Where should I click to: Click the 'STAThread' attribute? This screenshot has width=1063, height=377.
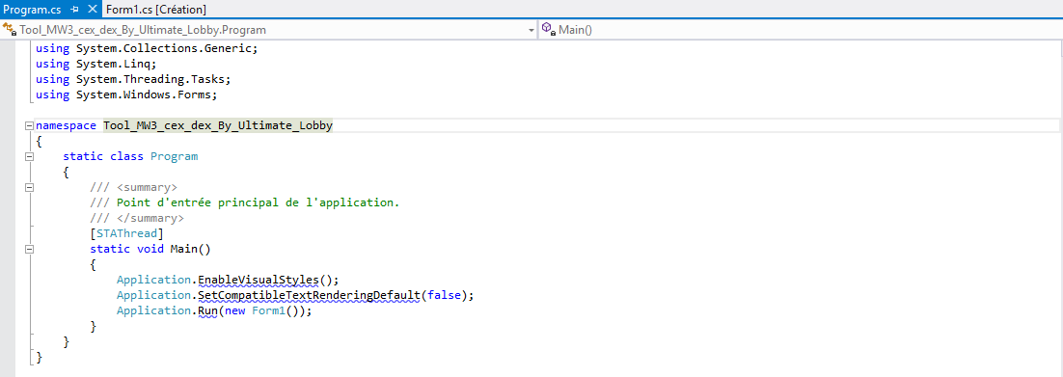126,233
